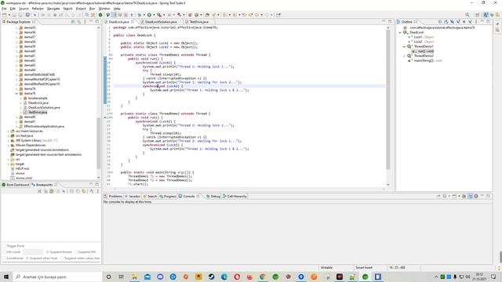Switch to the Debug perspective icon
Screen dimensions: 502x282
(x=492, y=15)
